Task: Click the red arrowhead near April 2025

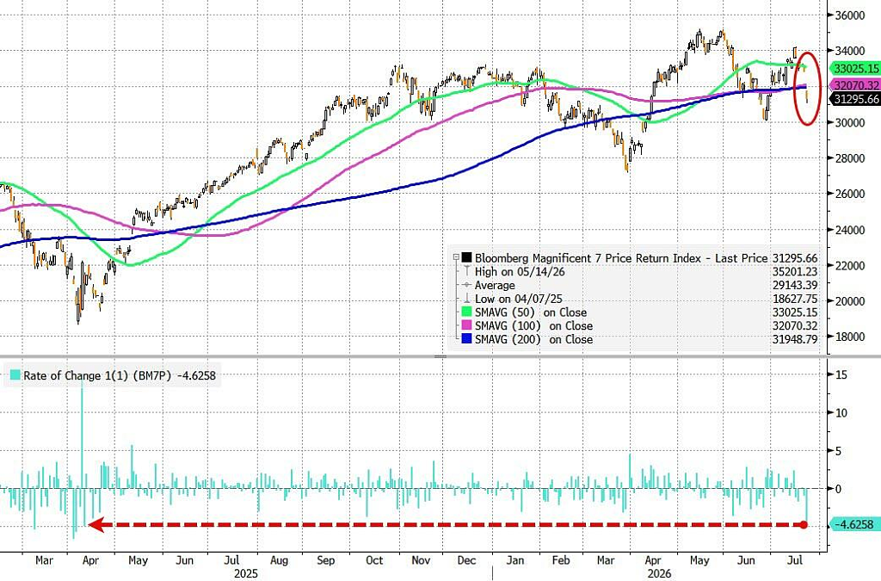Action: point(96,525)
